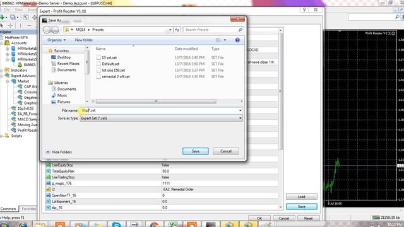Select Indicators in Navigator tree

19,70
